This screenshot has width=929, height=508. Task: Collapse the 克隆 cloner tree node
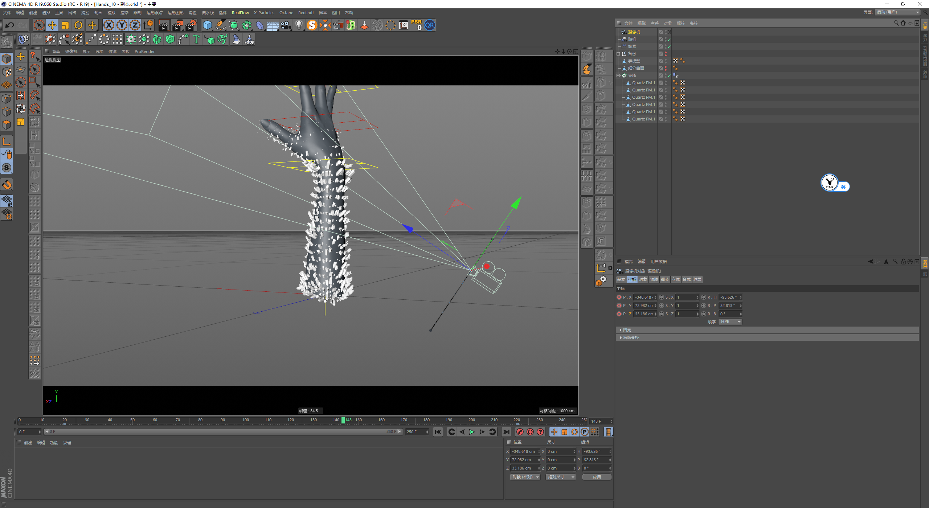[618, 75]
